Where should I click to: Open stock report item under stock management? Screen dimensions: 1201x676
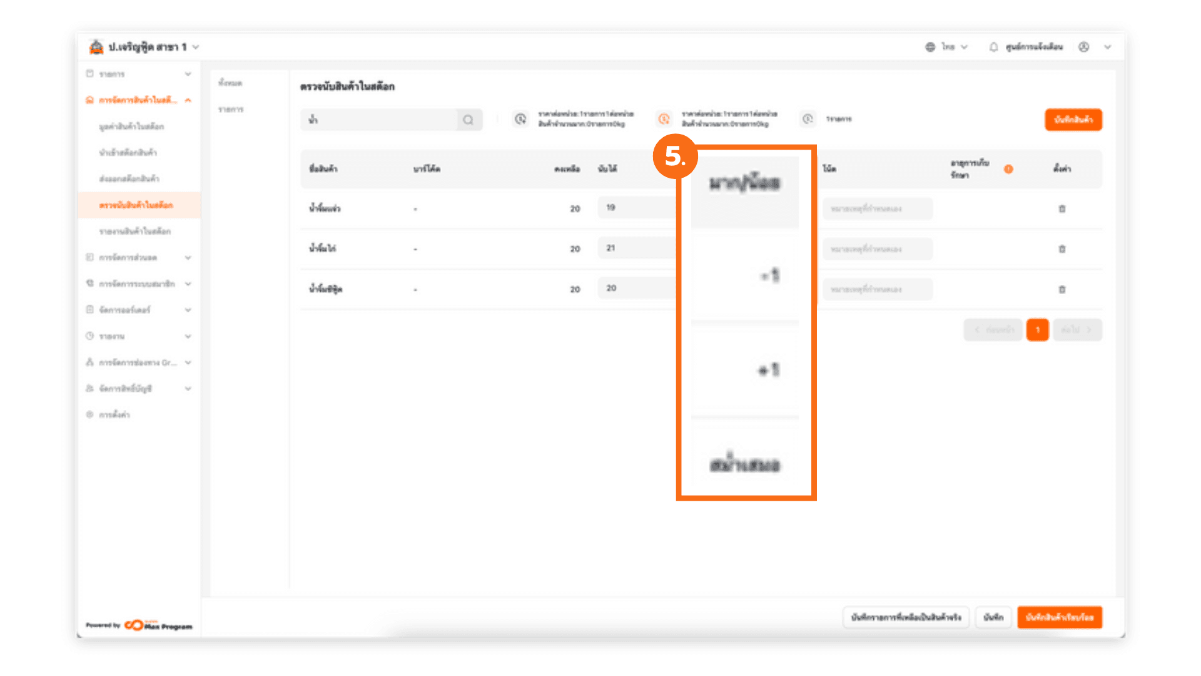tap(134, 231)
